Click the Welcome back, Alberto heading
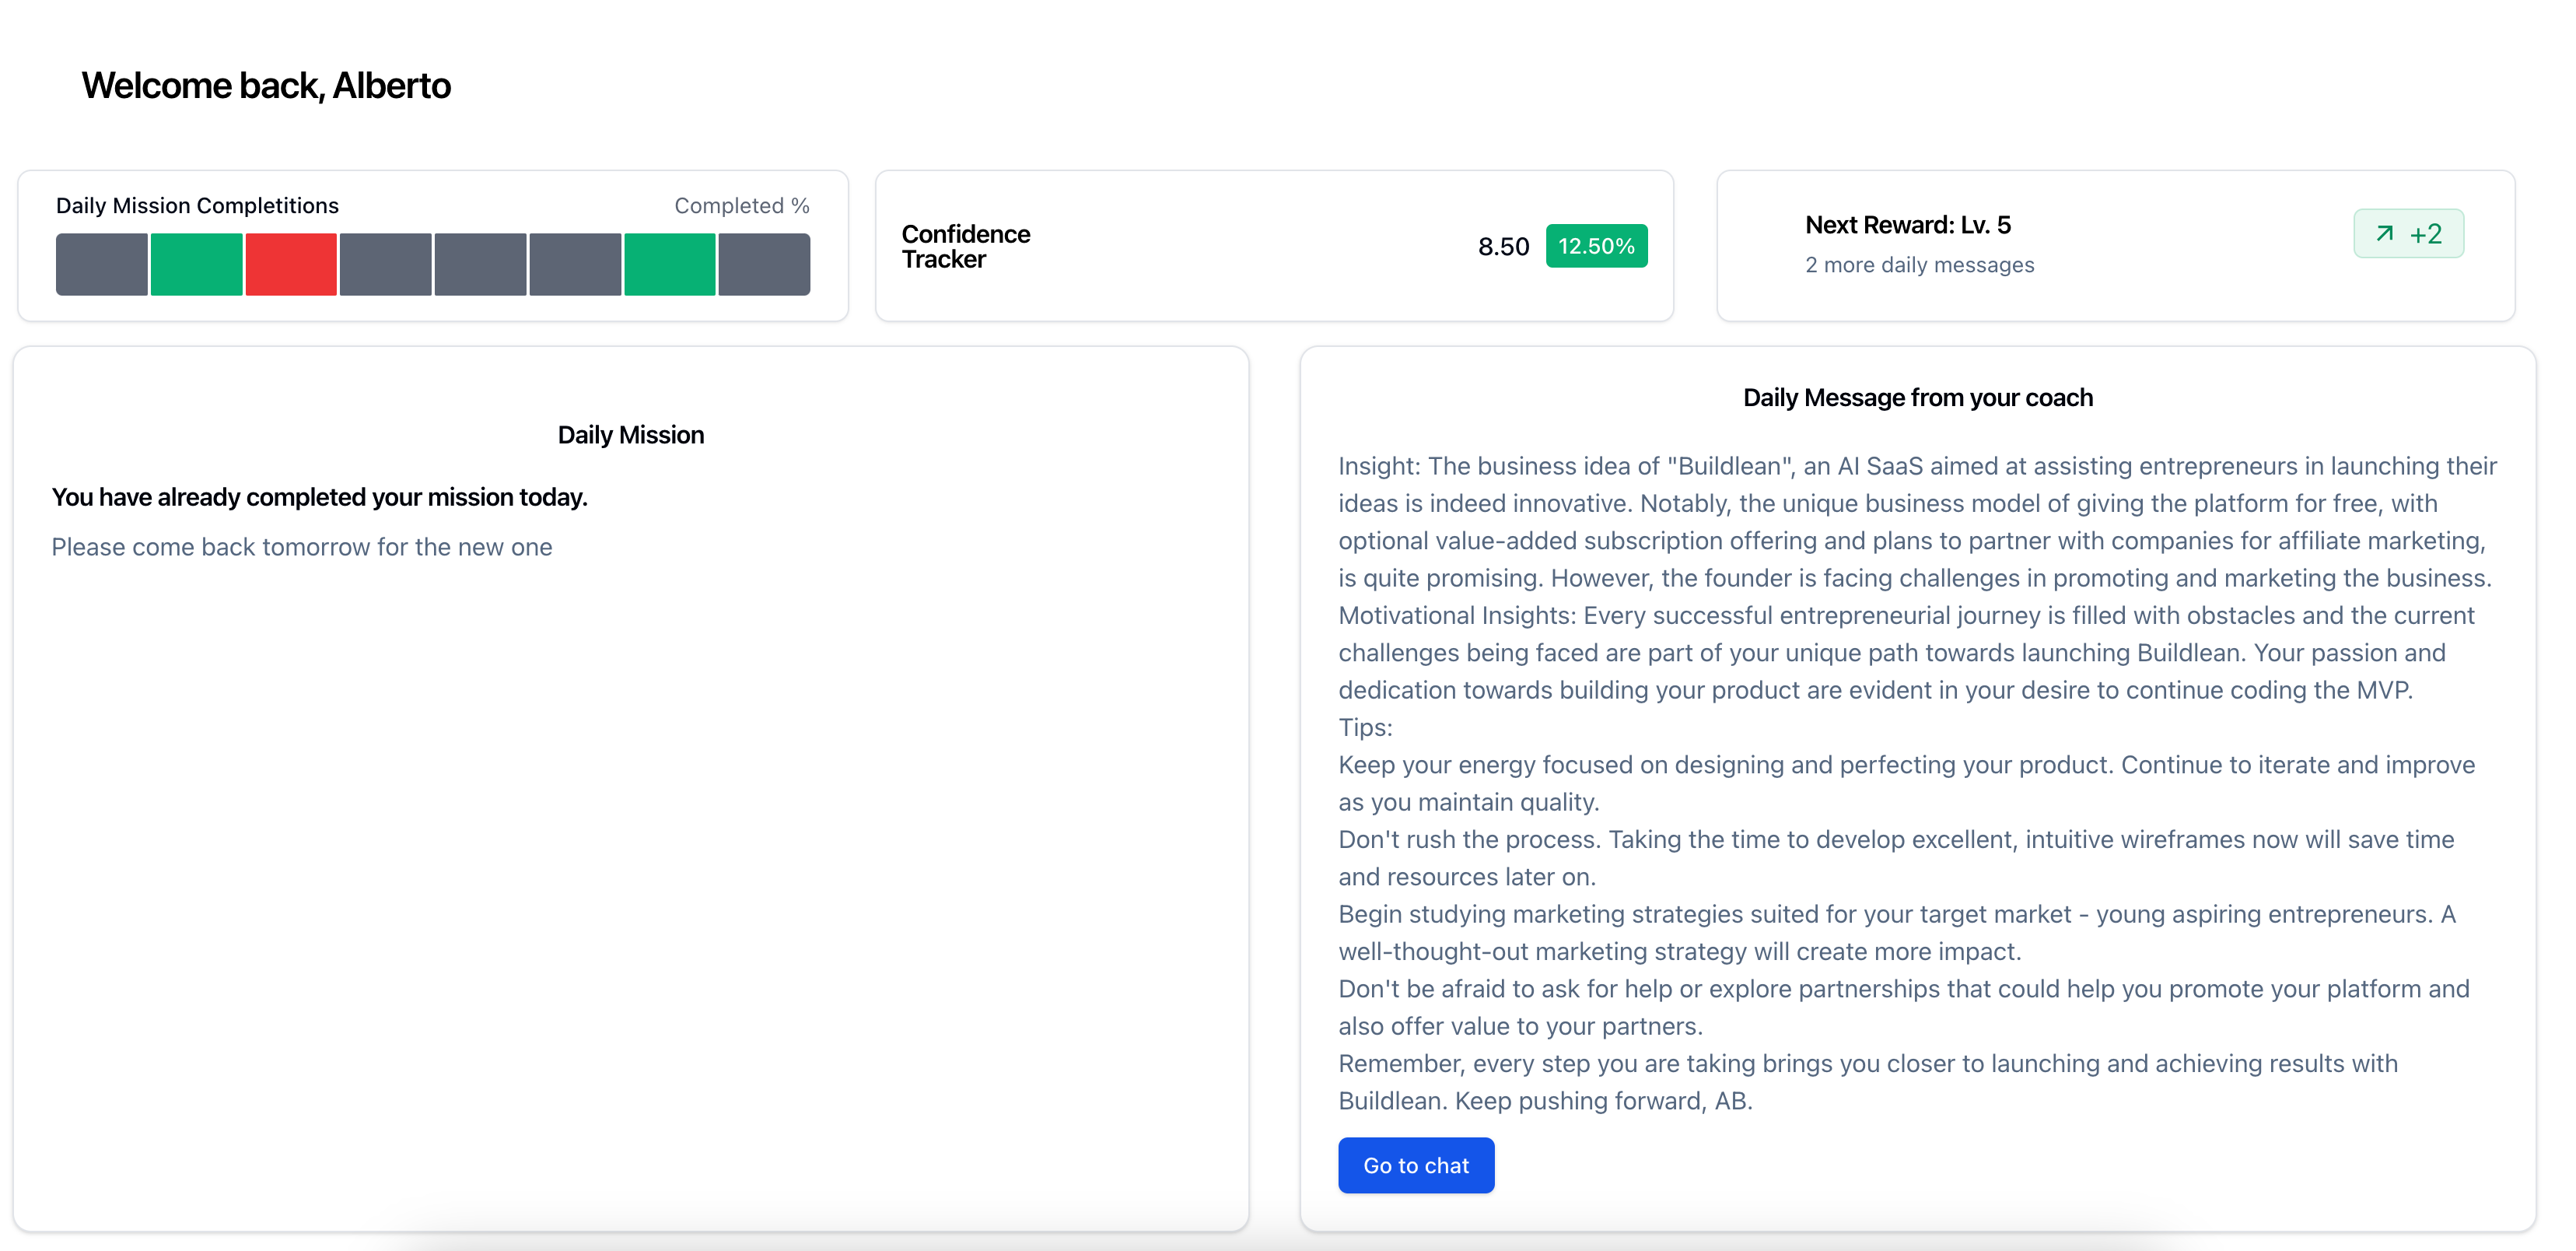The height and width of the screenshot is (1251, 2576). 266,86
